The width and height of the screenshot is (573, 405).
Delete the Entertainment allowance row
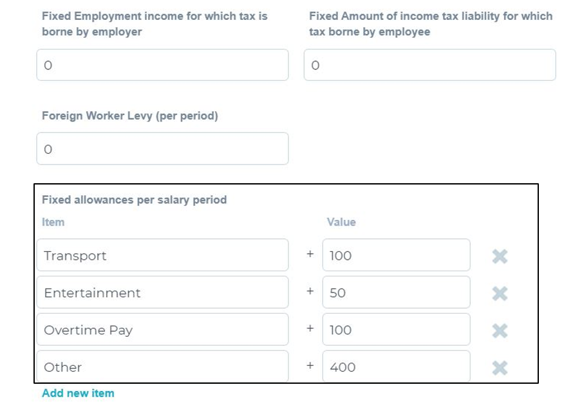click(x=500, y=293)
